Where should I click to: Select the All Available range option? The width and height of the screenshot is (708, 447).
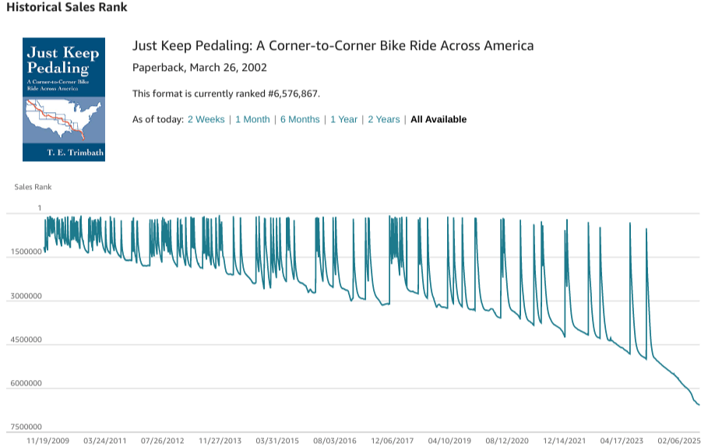[x=439, y=119]
